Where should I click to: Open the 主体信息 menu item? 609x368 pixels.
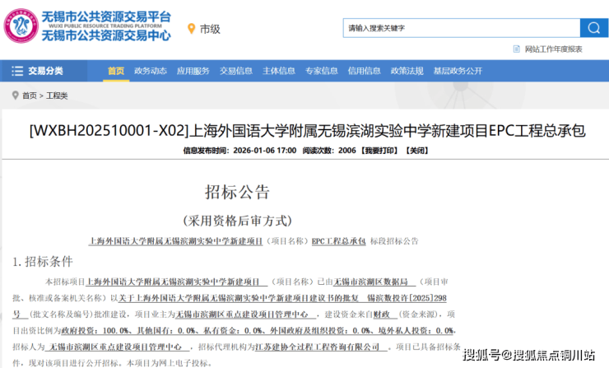278,71
